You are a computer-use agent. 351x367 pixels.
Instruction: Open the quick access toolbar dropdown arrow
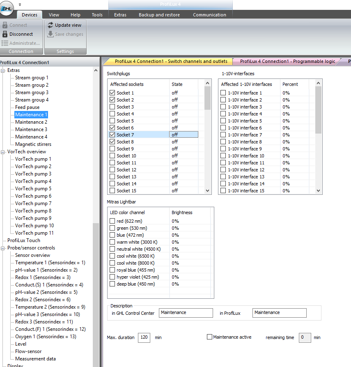(x=20, y=5)
